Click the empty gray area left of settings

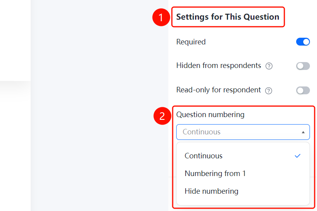pos(100,105)
